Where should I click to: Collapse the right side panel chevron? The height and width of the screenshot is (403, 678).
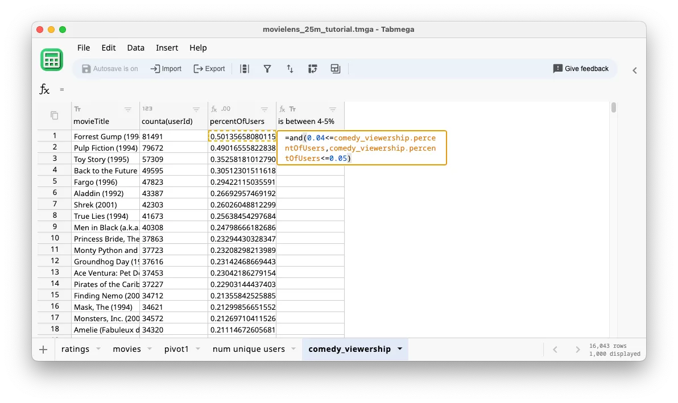click(x=635, y=70)
